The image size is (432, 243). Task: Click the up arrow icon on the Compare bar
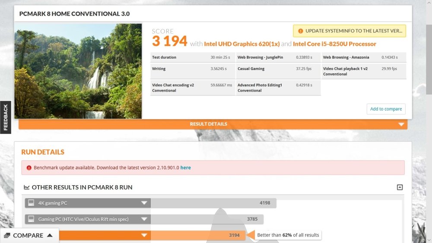click(50, 236)
